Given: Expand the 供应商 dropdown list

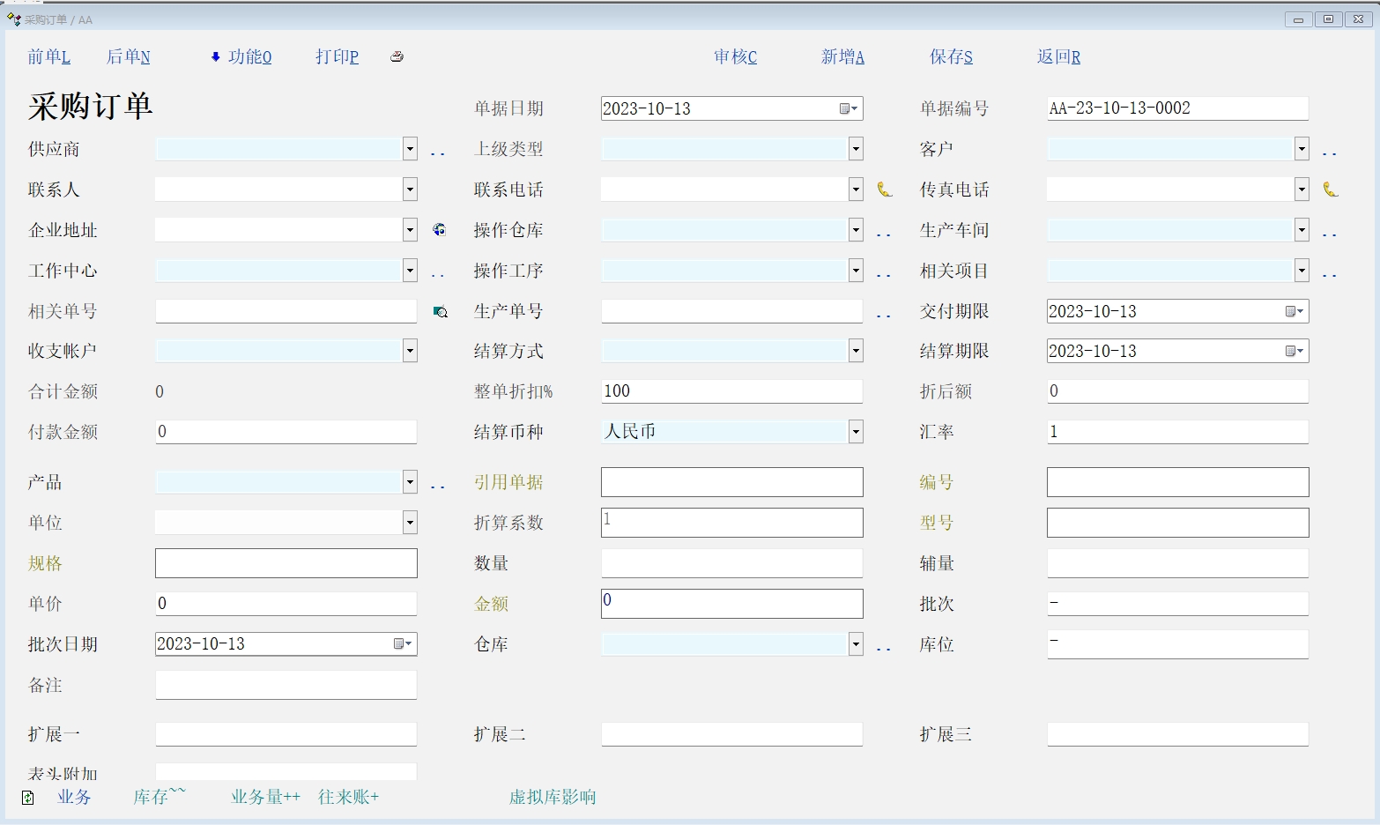Looking at the screenshot, I should pyautogui.click(x=410, y=149).
